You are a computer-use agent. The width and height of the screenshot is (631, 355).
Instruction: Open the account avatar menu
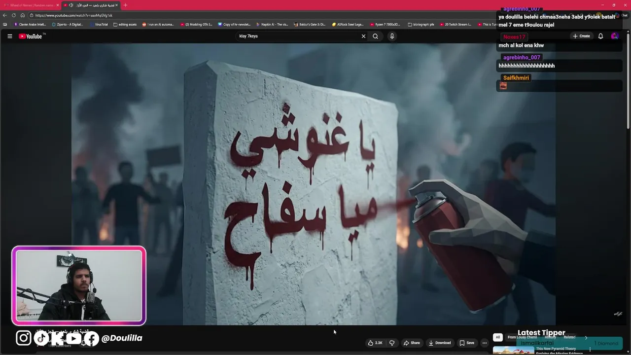click(614, 36)
